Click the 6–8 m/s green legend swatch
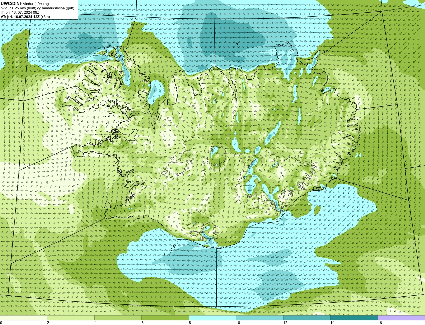425x325 pixels. coord(165,318)
